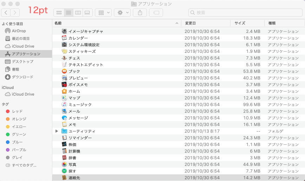Screen dimensions: 305x181
Task: Click the share toolbar button
Action: point(140,13)
